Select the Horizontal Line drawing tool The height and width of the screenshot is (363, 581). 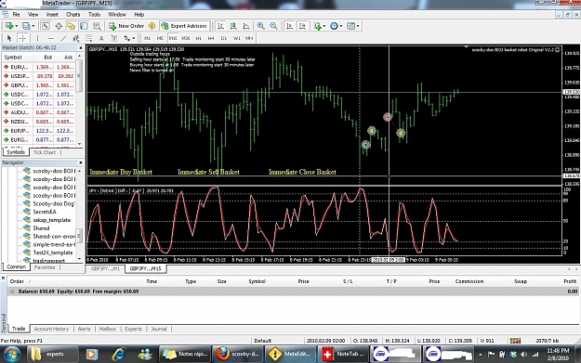(x=51, y=38)
